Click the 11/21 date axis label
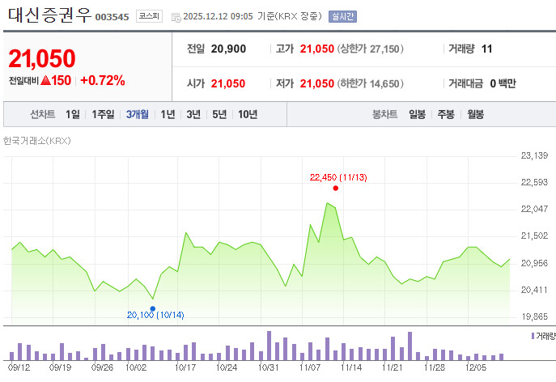 click(393, 367)
